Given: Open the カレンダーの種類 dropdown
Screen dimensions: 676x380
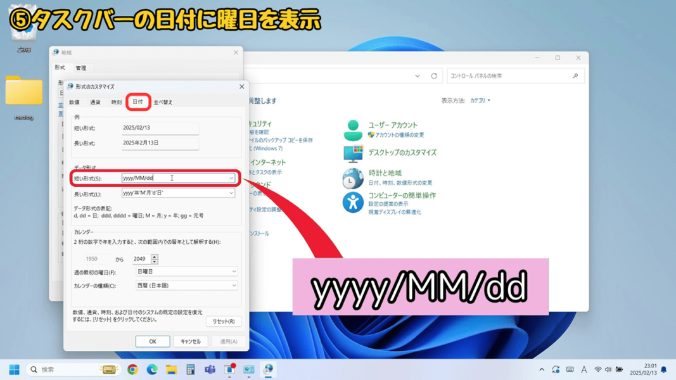Looking at the screenshot, I should [186, 285].
